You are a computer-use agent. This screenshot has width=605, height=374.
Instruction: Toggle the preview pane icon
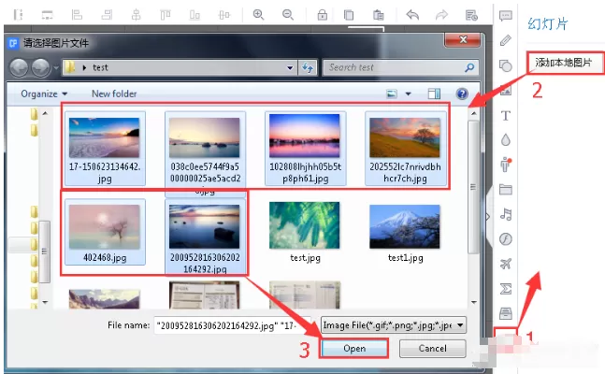point(434,93)
